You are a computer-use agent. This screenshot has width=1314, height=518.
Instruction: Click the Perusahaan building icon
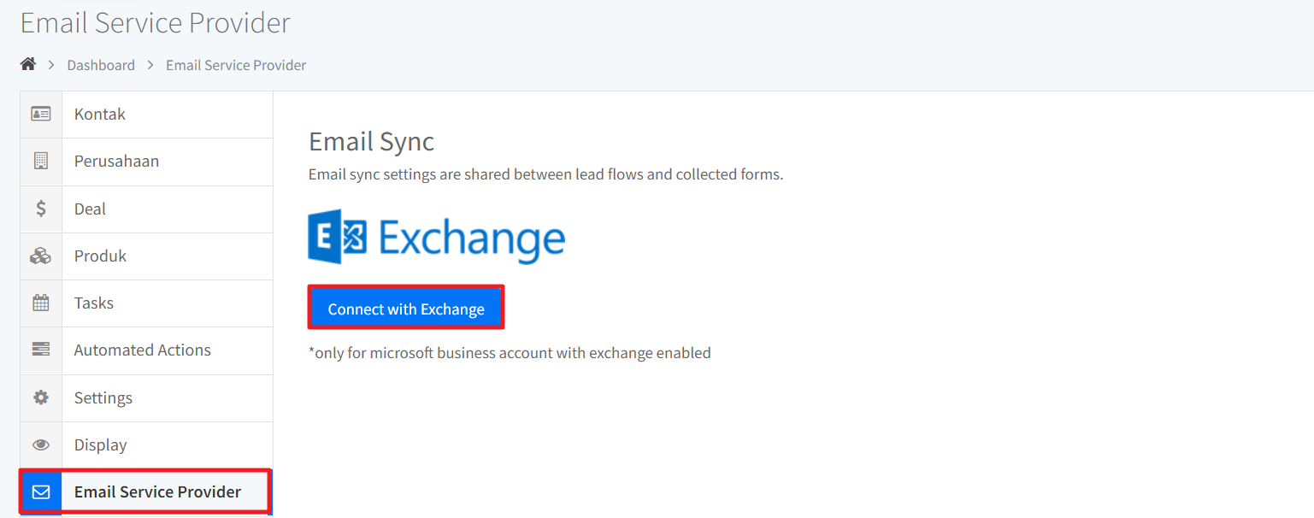pos(41,161)
